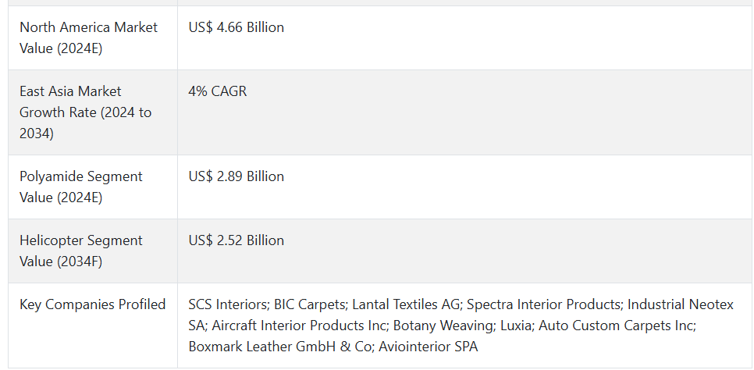Select the US$ 4.66 Billion value
This screenshot has height=370, width=754.
pos(236,27)
